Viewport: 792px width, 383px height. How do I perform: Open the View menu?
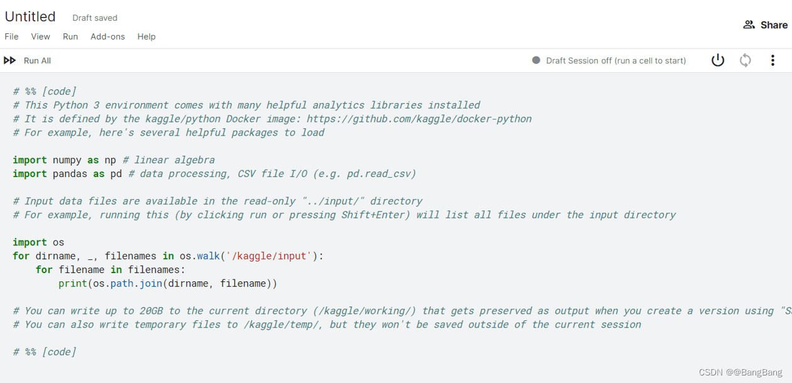[40, 36]
